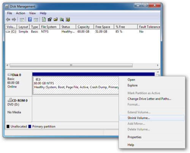Screen dimensions: 190x153
Task: Click the open folder toolbar icon
Action: [56, 19]
